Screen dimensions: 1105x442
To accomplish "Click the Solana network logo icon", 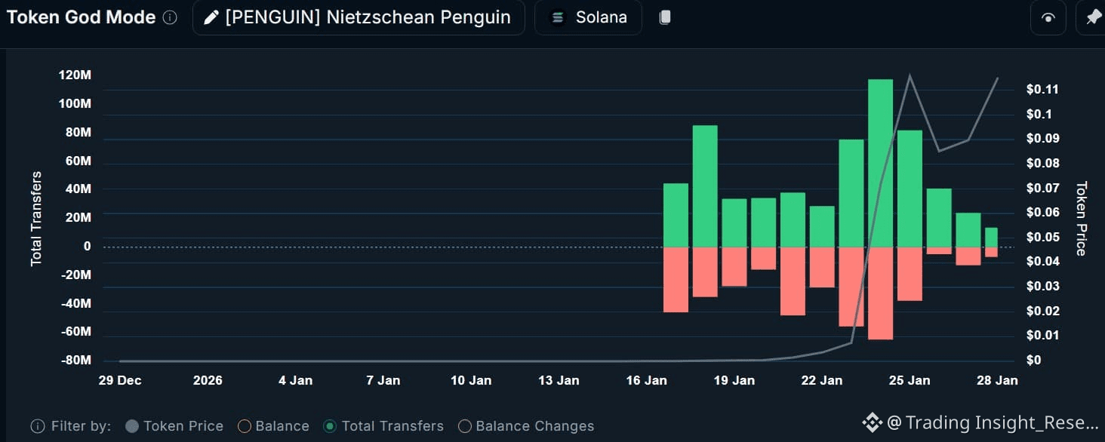I will point(558,17).
